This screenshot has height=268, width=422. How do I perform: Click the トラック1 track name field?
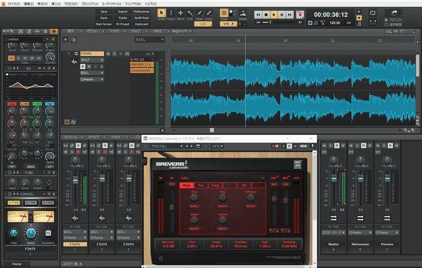pyautogui.click(x=92, y=53)
